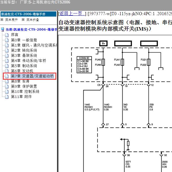Click the computer icon at tree root
Viewport: 172px width, 172px height.
(x=3, y=29)
